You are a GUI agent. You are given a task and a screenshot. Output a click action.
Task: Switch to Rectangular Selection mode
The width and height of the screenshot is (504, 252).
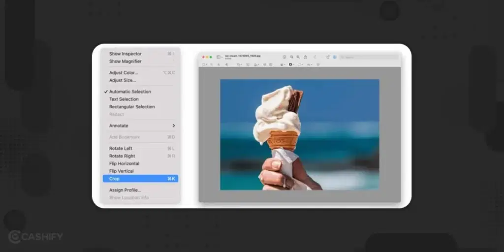click(140, 107)
